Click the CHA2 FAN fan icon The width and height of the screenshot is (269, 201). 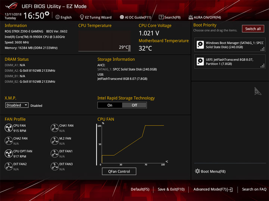(x=9, y=141)
